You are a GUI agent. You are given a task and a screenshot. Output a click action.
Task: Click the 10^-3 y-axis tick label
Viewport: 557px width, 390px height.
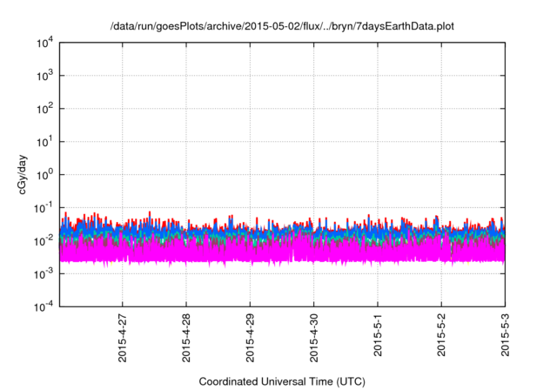[44, 274]
